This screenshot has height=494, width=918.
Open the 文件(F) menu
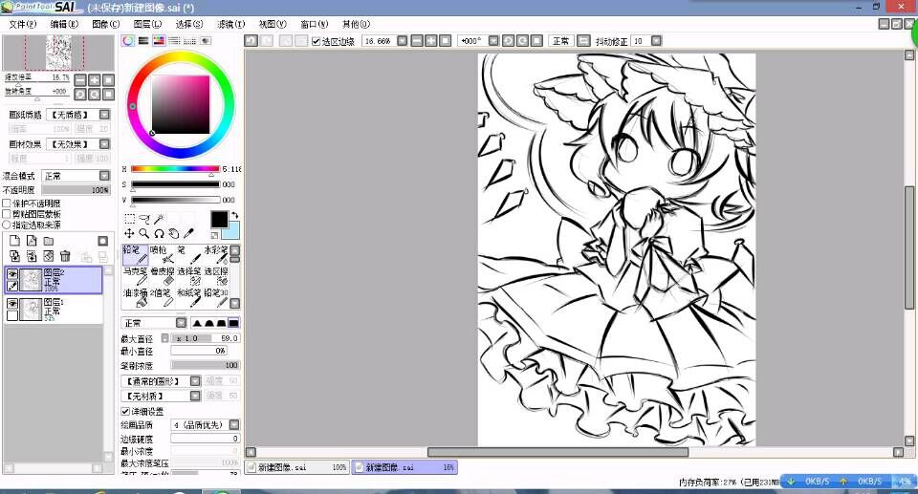[x=22, y=24]
